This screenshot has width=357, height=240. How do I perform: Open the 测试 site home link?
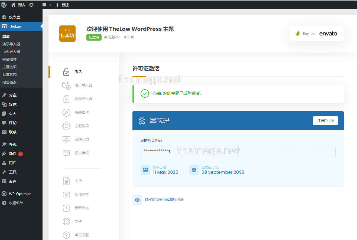pos(18,5)
